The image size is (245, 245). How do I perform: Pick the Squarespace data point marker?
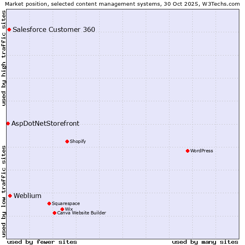click(x=49, y=203)
